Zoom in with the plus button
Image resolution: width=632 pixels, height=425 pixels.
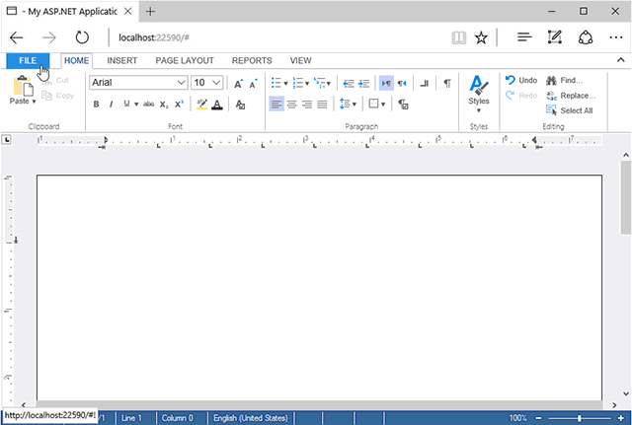621,418
